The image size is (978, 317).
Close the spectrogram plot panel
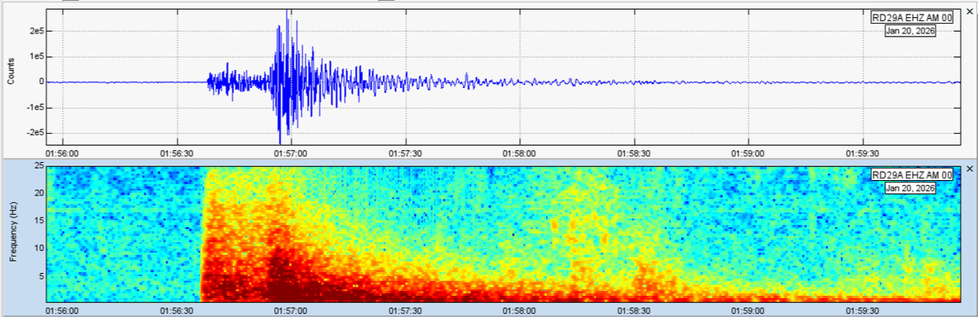pyautogui.click(x=969, y=169)
